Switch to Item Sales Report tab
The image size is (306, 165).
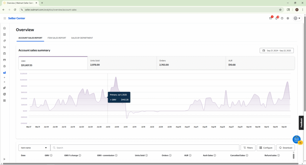[x=56, y=38]
